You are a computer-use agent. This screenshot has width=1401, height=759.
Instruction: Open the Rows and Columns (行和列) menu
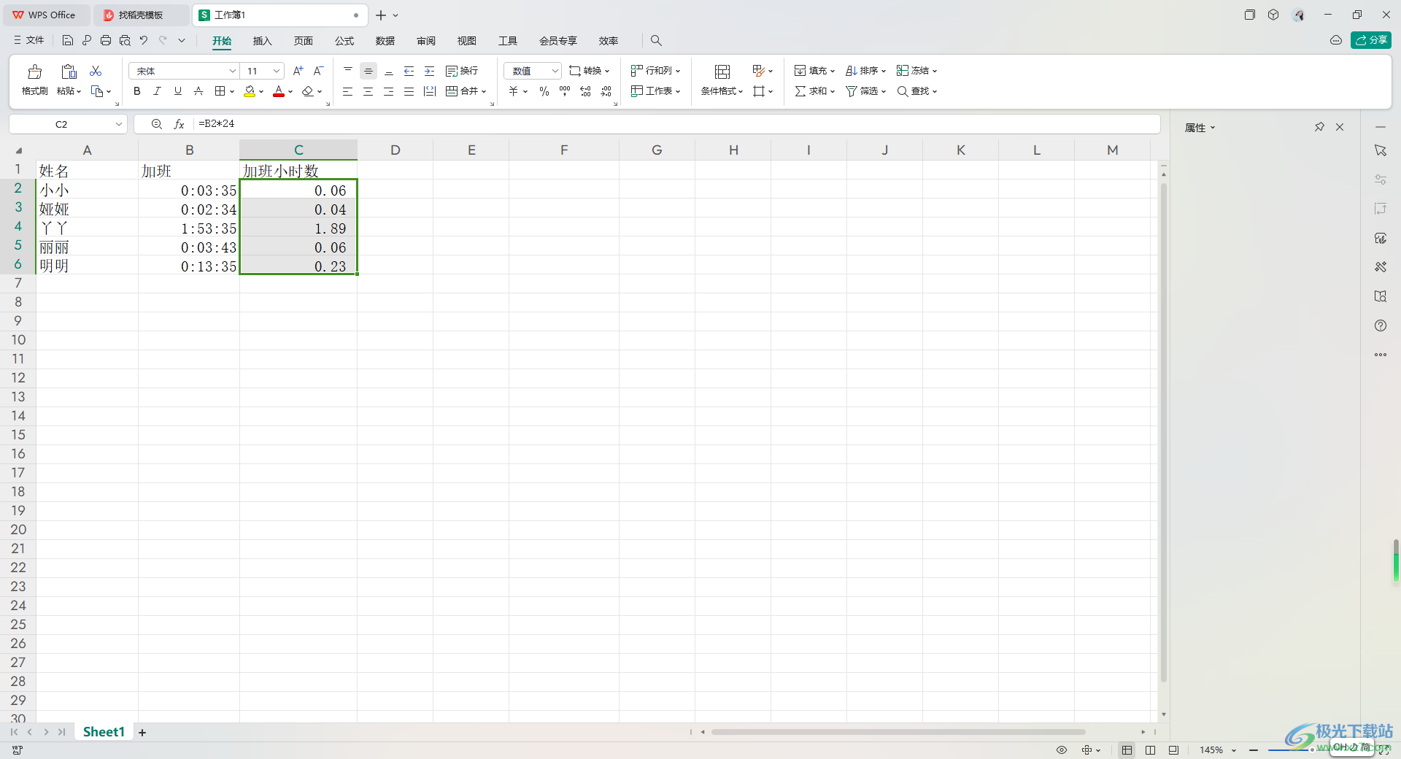point(655,71)
